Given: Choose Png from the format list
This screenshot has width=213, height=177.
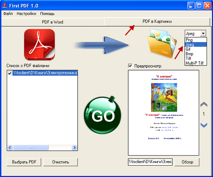Looking at the screenshot, I should (x=196, y=40).
